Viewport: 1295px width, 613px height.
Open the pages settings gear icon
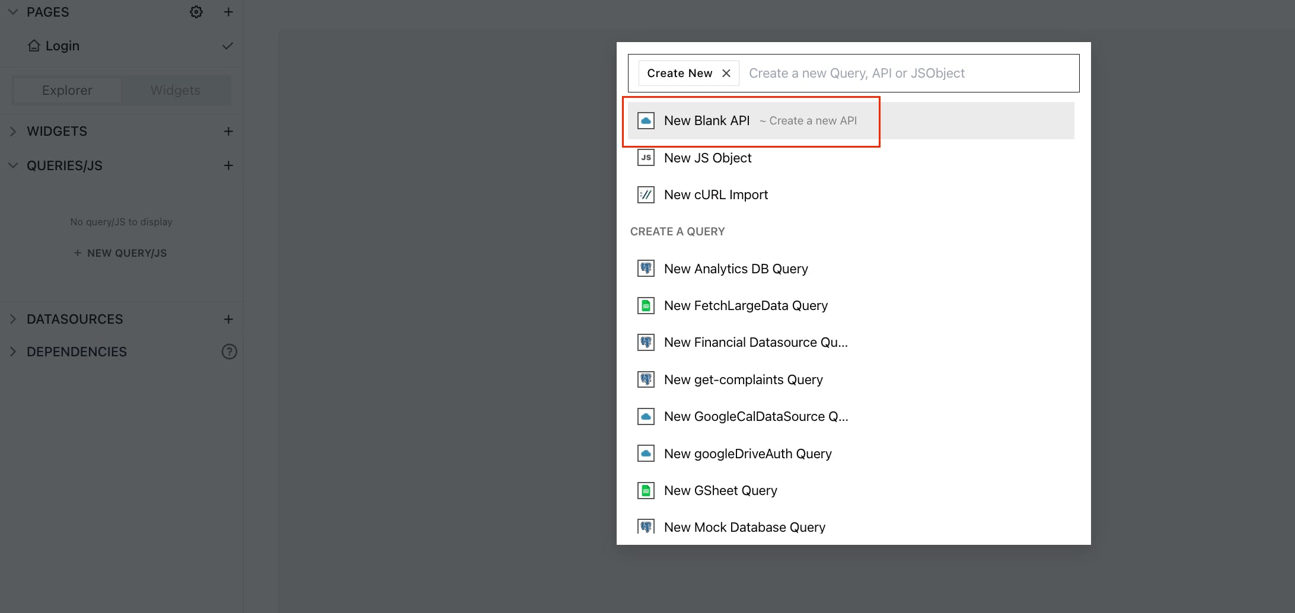(196, 12)
